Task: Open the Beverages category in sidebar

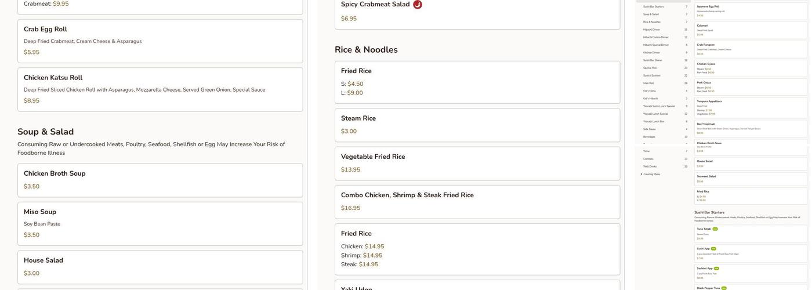Action: coord(649,137)
